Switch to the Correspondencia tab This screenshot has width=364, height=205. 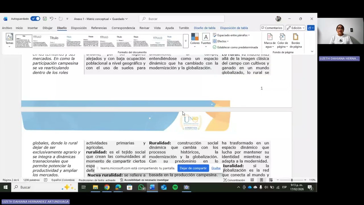click(123, 28)
